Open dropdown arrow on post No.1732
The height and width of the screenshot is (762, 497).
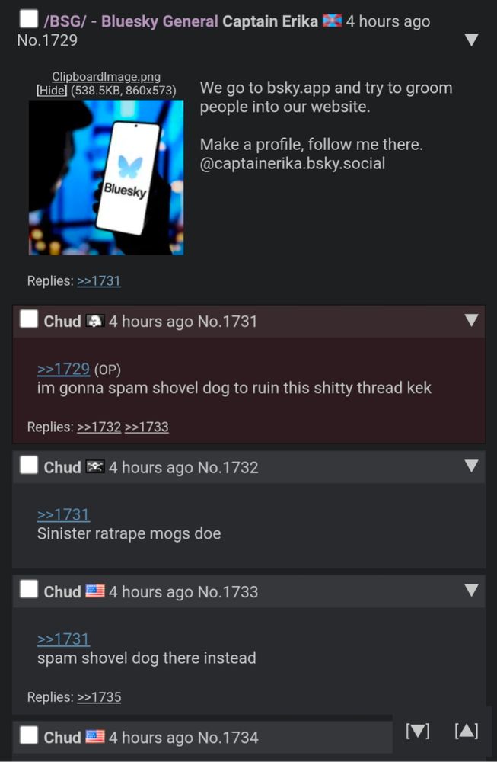(x=471, y=466)
